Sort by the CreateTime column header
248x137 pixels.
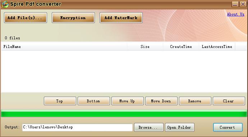point(181,47)
